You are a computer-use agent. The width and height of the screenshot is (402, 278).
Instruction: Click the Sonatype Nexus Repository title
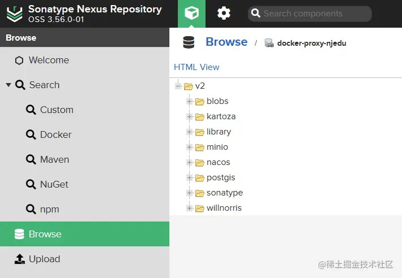pyautogui.click(x=95, y=9)
